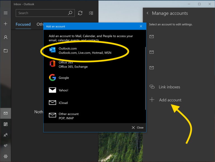The height and width of the screenshot is (162, 215).
Task: Click the Manage accounts heading
Action: click(170, 13)
